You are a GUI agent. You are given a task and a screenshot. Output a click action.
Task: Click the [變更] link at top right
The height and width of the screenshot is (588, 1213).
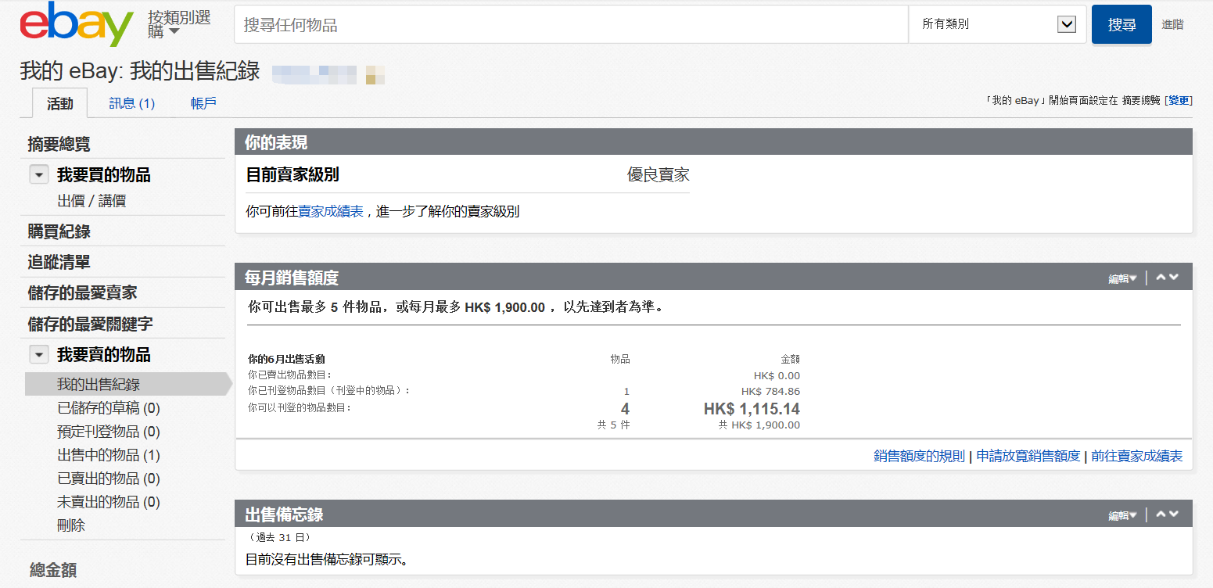coord(1177,100)
